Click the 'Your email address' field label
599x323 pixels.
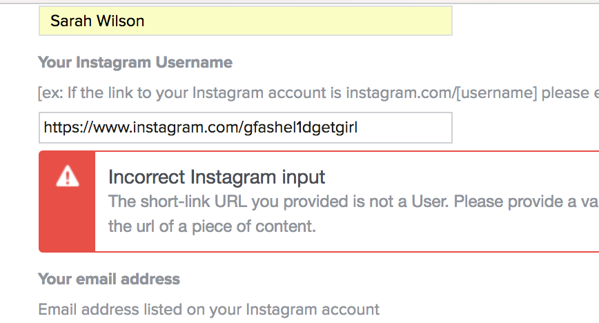(x=109, y=279)
